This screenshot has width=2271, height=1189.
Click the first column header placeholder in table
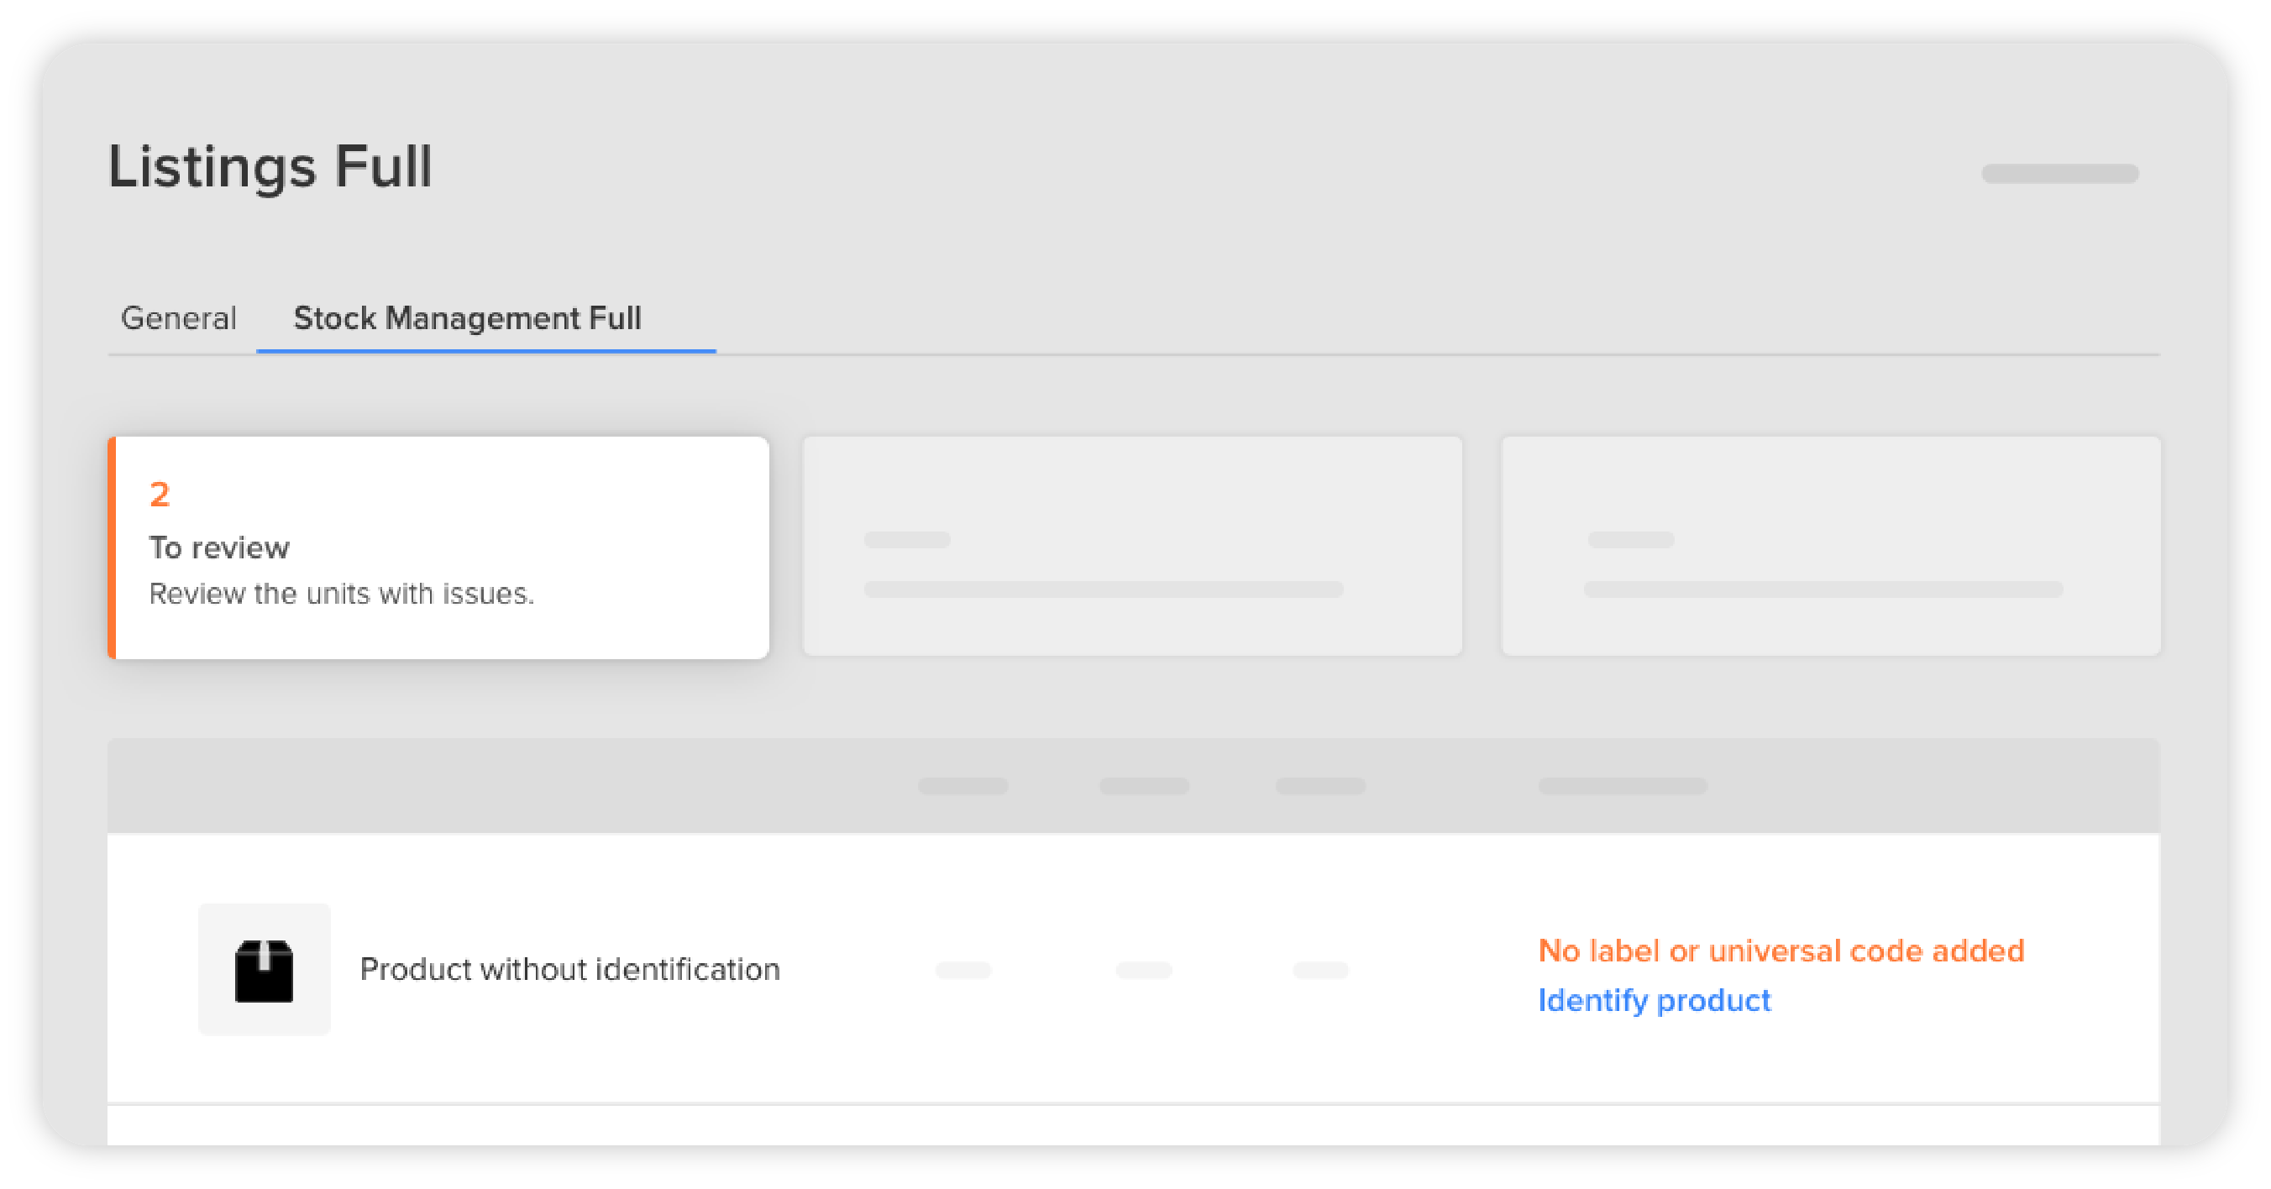pyautogui.click(x=962, y=785)
